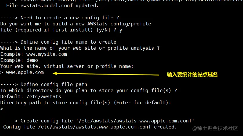Click the 'File awstats.model.conf updated.' line
Viewport: 243px width, 136px height.
[52, 6]
